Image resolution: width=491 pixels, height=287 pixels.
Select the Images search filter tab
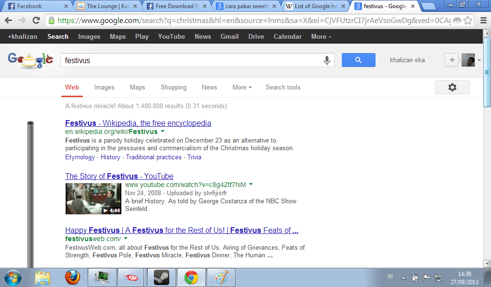click(104, 88)
